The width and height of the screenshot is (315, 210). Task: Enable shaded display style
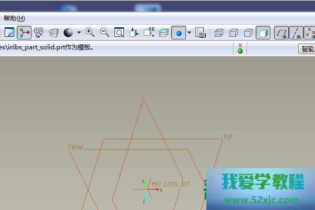tap(263, 33)
